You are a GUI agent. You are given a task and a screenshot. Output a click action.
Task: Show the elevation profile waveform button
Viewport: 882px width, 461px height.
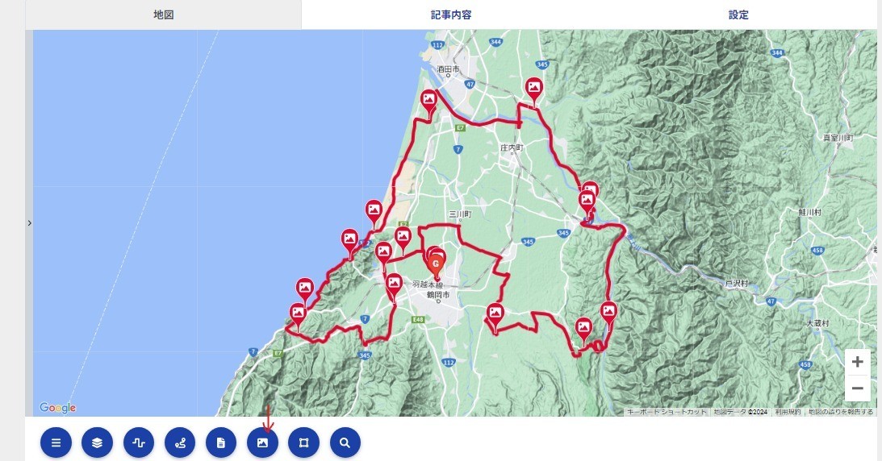139,442
